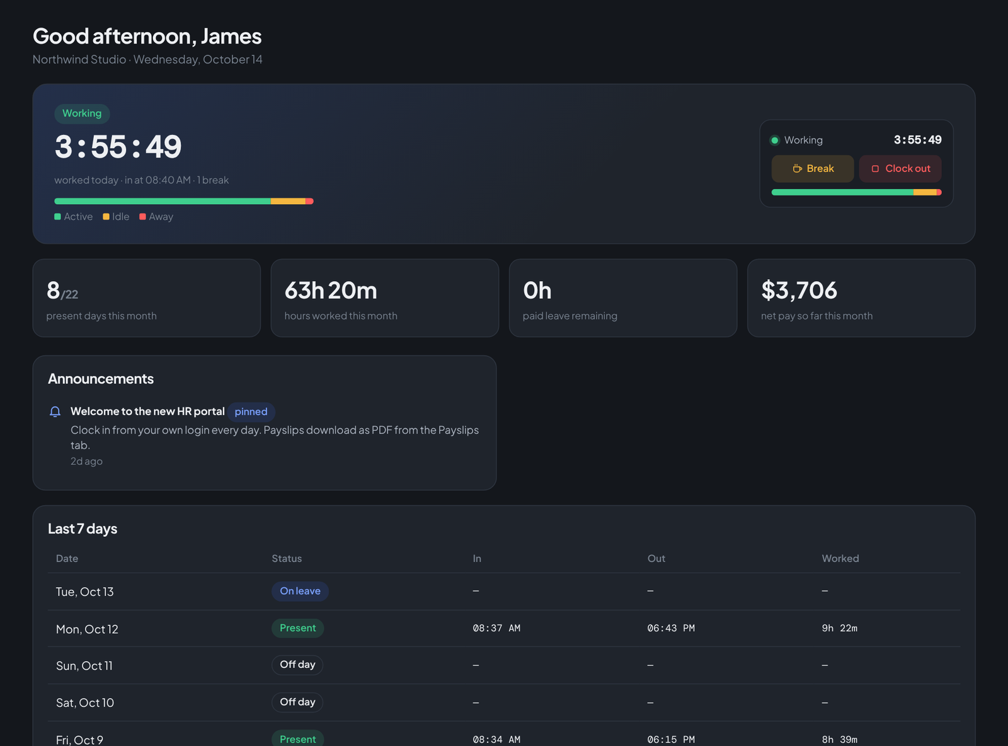Select the Mon, Oct 12 date cell

click(87, 629)
